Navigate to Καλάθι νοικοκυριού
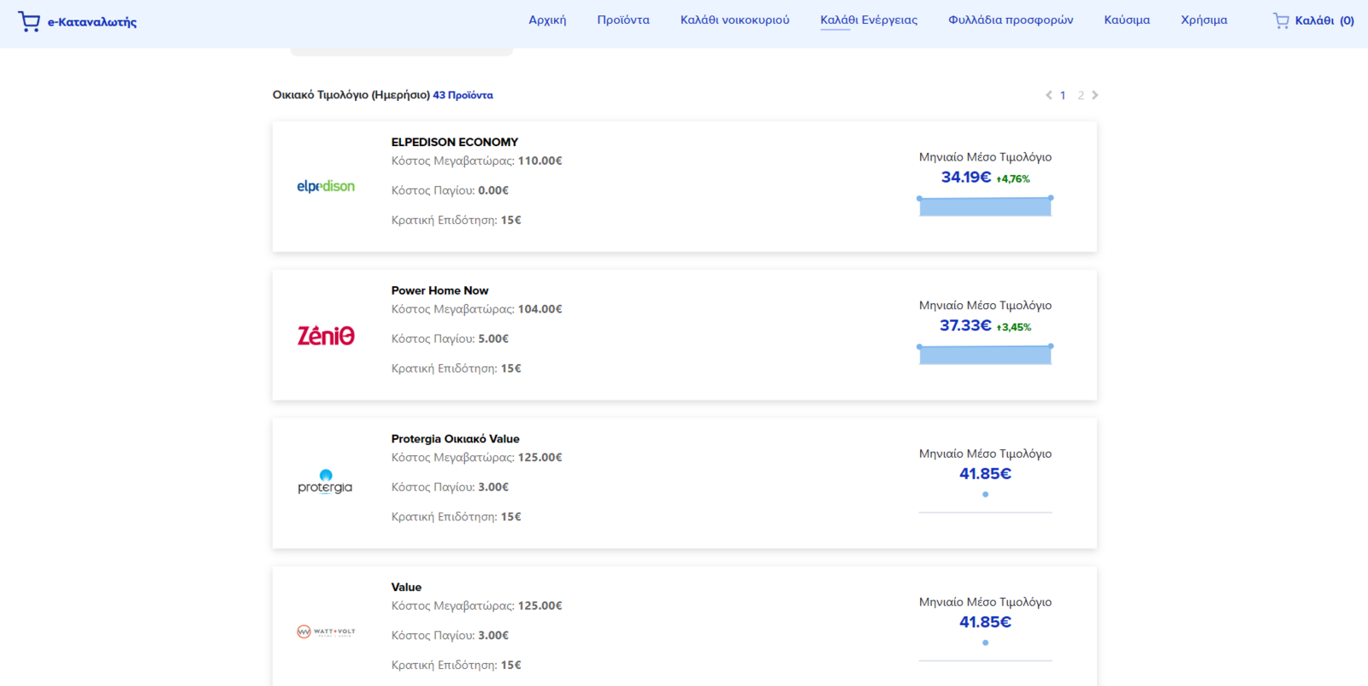 (734, 20)
